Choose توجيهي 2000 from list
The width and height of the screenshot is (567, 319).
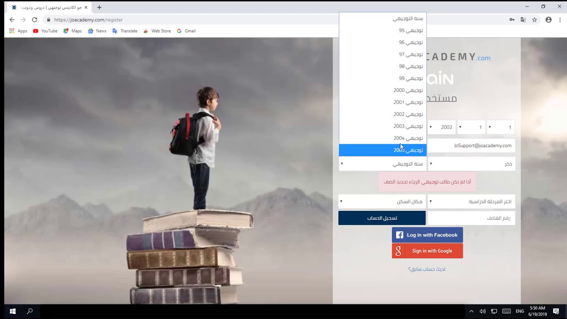[x=383, y=90]
